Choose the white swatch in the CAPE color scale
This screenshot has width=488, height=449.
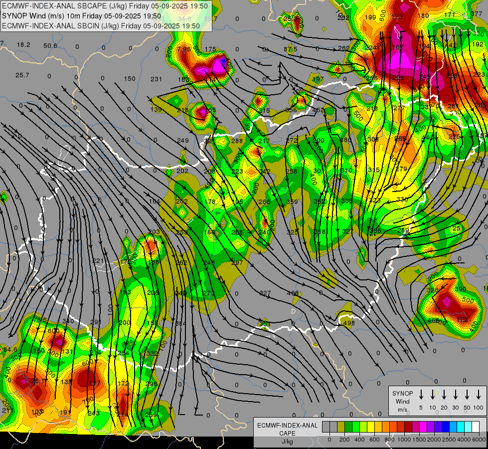click(475, 427)
